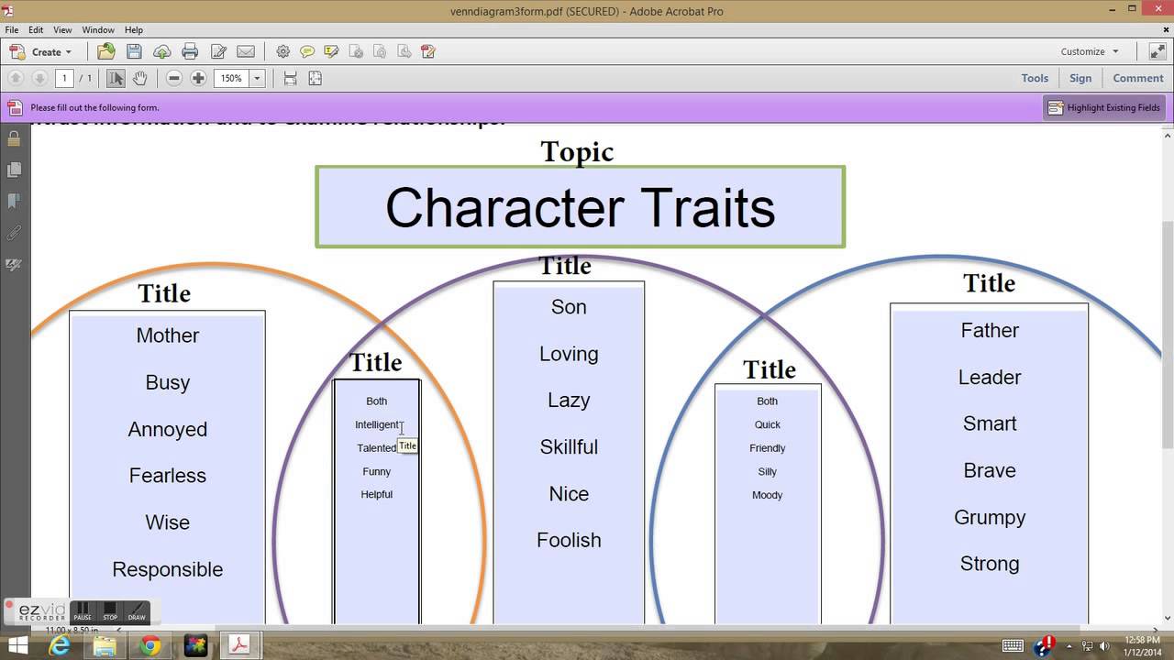The width and height of the screenshot is (1174, 660).
Task: Open the Windows Start button
Action: [x=20, y=645]
